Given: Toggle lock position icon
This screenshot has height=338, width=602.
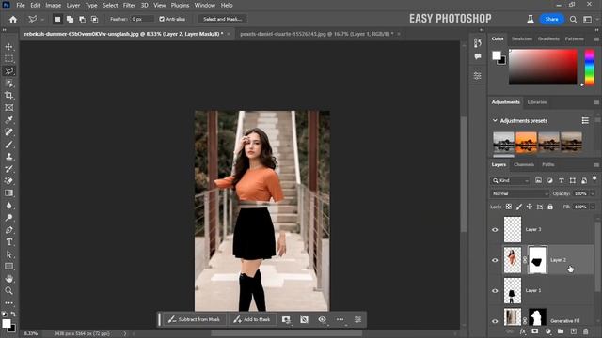Looking at the screenshot, I should pos(530,207).
